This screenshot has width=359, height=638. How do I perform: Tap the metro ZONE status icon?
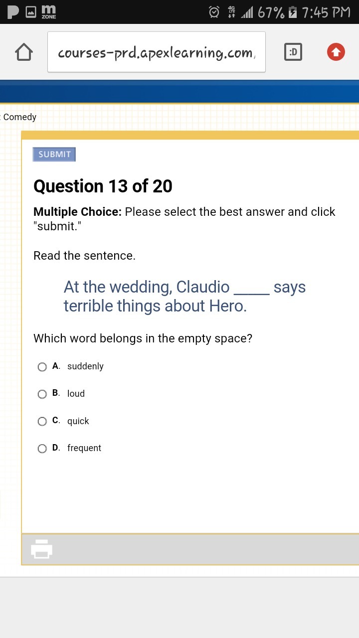pos(48,12)
